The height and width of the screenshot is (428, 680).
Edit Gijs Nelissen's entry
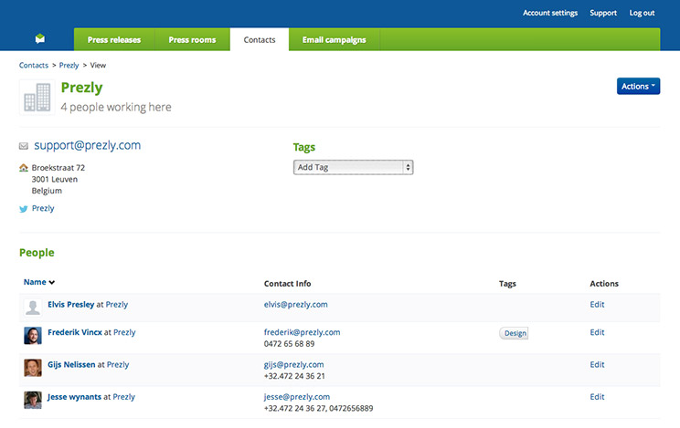point(597,365)
